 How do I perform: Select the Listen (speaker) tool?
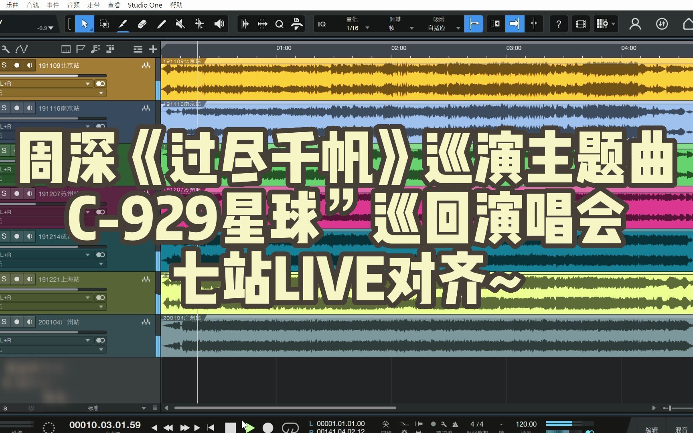tap(219, 24)
